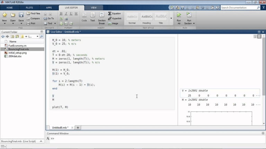
Task: Click Find Files button
Action: 33,13
